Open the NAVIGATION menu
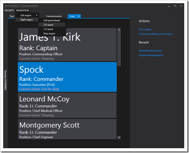 [x=23, y=10]
